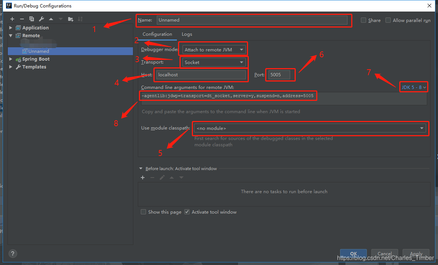Viewport: 438px width, 265px height.
Task: Move configuration down in the list
Action: click(x=61, y=19)
